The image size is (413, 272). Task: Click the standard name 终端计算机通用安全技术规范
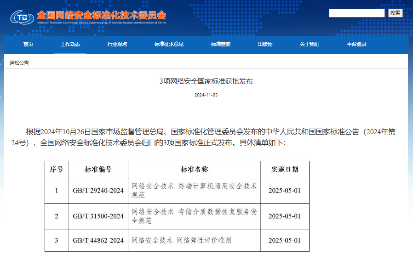(194, 191)
